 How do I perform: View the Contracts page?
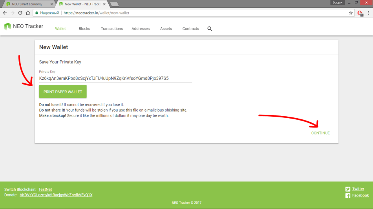coord(190,29)
